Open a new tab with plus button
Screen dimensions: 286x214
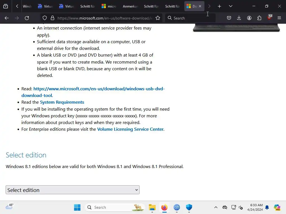[219, 6]
